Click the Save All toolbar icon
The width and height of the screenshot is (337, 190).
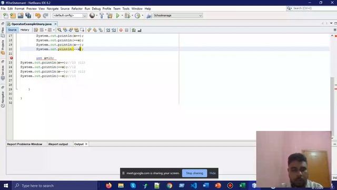28,15
